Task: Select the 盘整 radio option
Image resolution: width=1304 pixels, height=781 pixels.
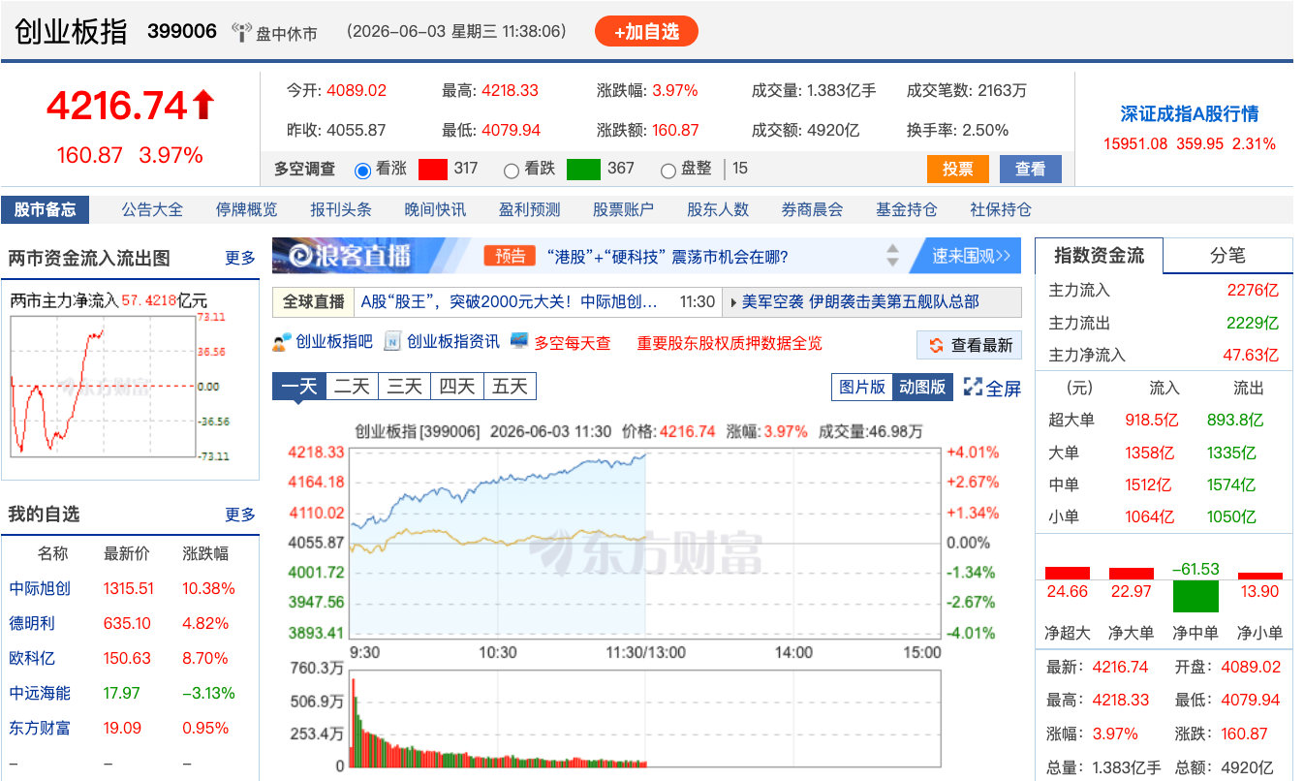Action: (668, 170)
